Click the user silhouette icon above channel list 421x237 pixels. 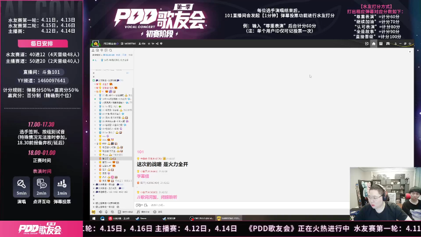93,50
